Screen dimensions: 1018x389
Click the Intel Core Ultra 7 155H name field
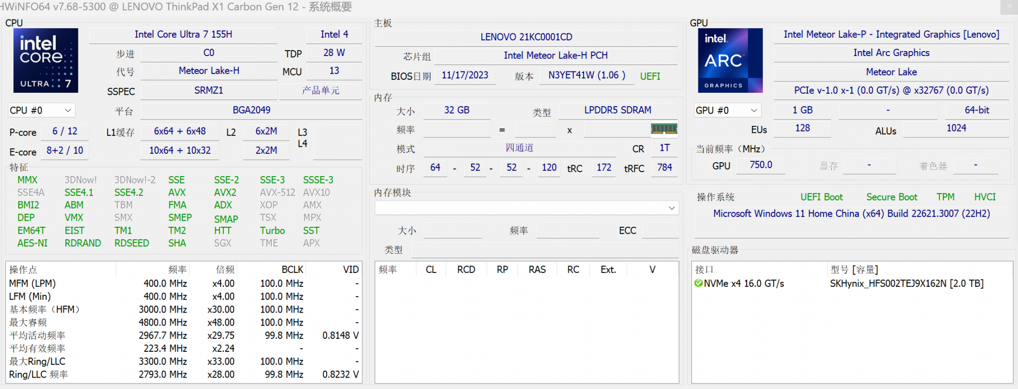point(183,34)
